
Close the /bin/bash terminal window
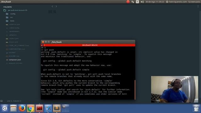coord(43,42)
